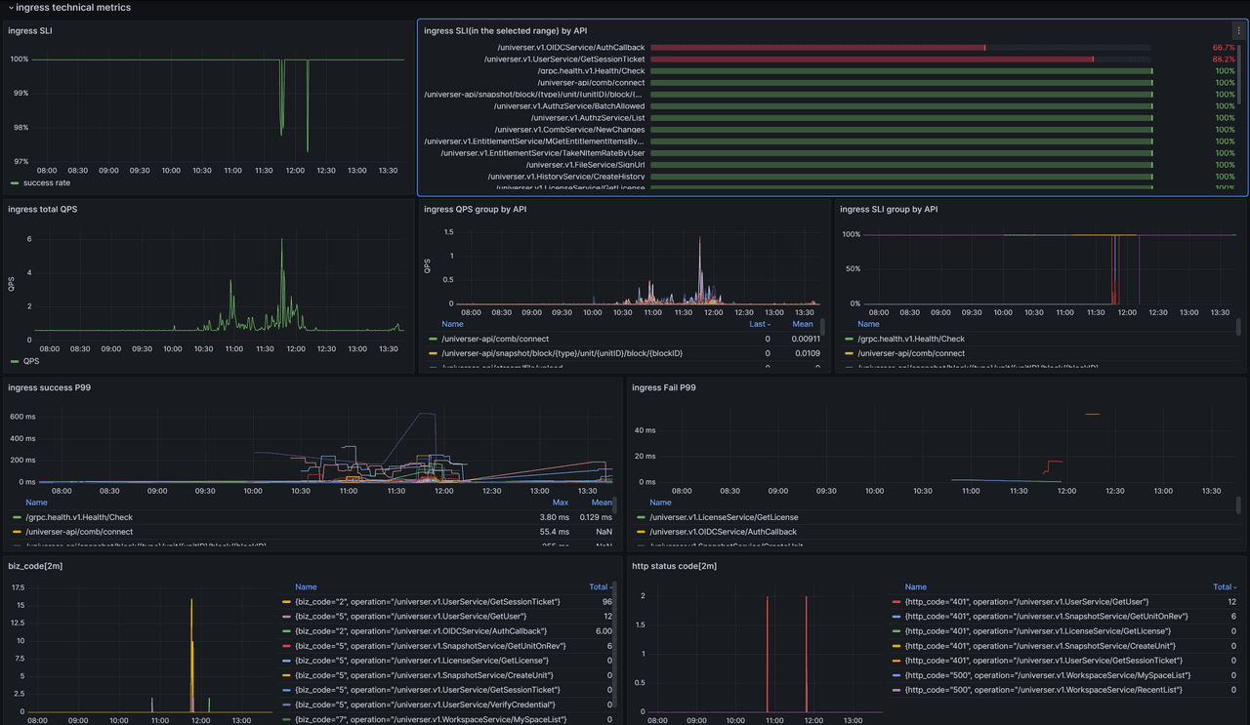Click the color marker for snapshot/block series in QPS group legend

433,353
